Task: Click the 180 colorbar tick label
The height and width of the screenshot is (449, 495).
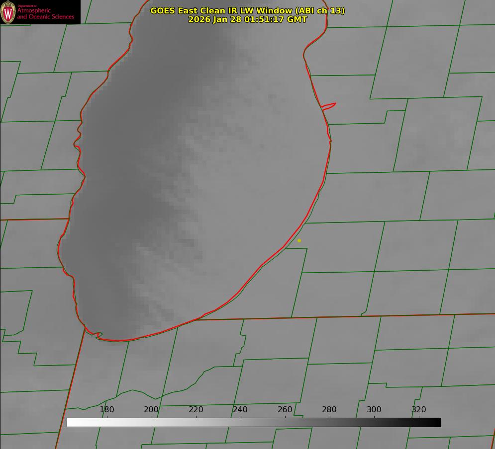Action: (x=107, y=410)
